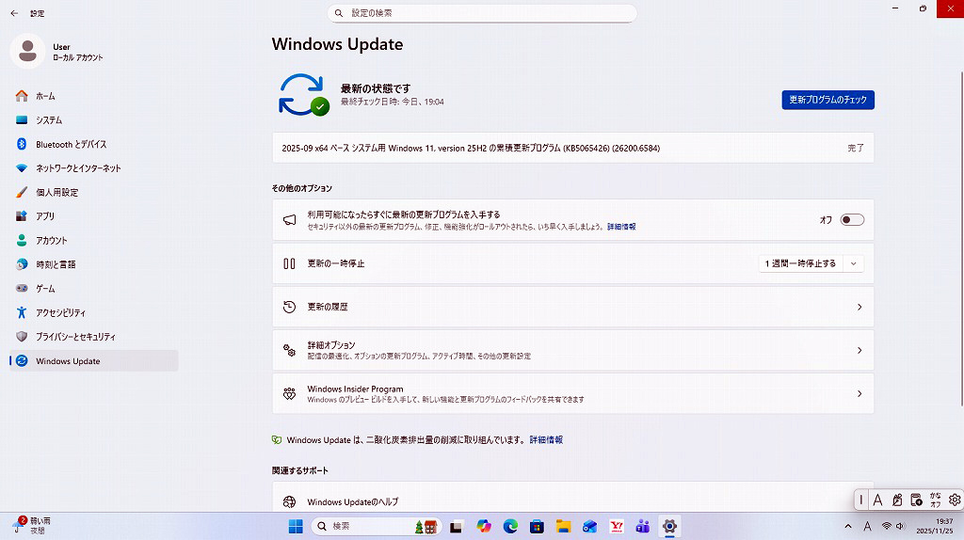
Task: Open Windows Updateのヘルプ link
Action: coord(352,502)
